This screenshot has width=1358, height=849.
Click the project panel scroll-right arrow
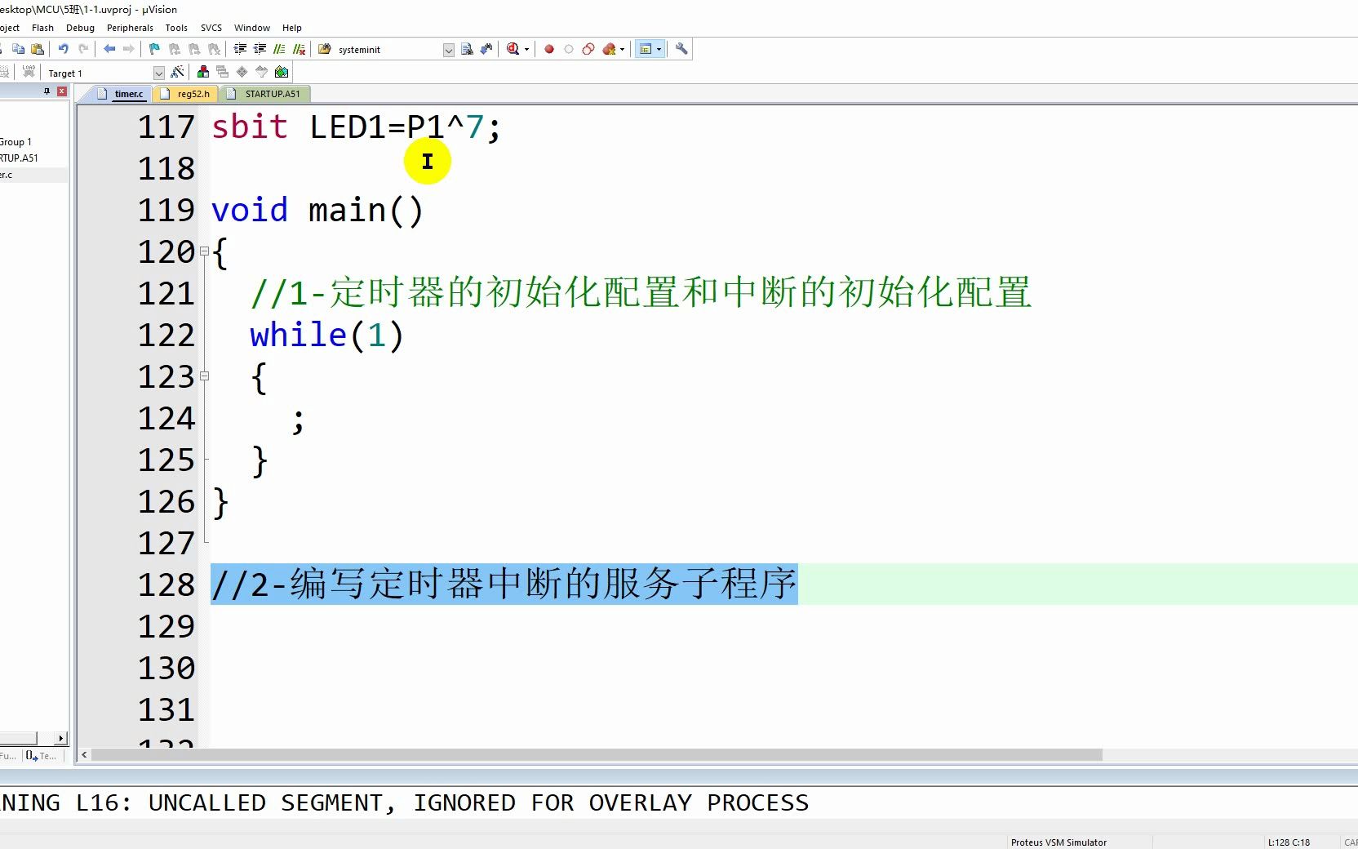(60, 738)
